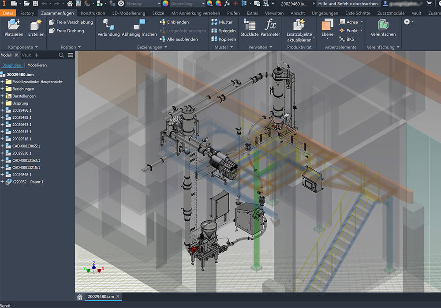Expand the K220052 - Raum:1 node
Screen dimensions: 441x308
[x=2, y=182]
